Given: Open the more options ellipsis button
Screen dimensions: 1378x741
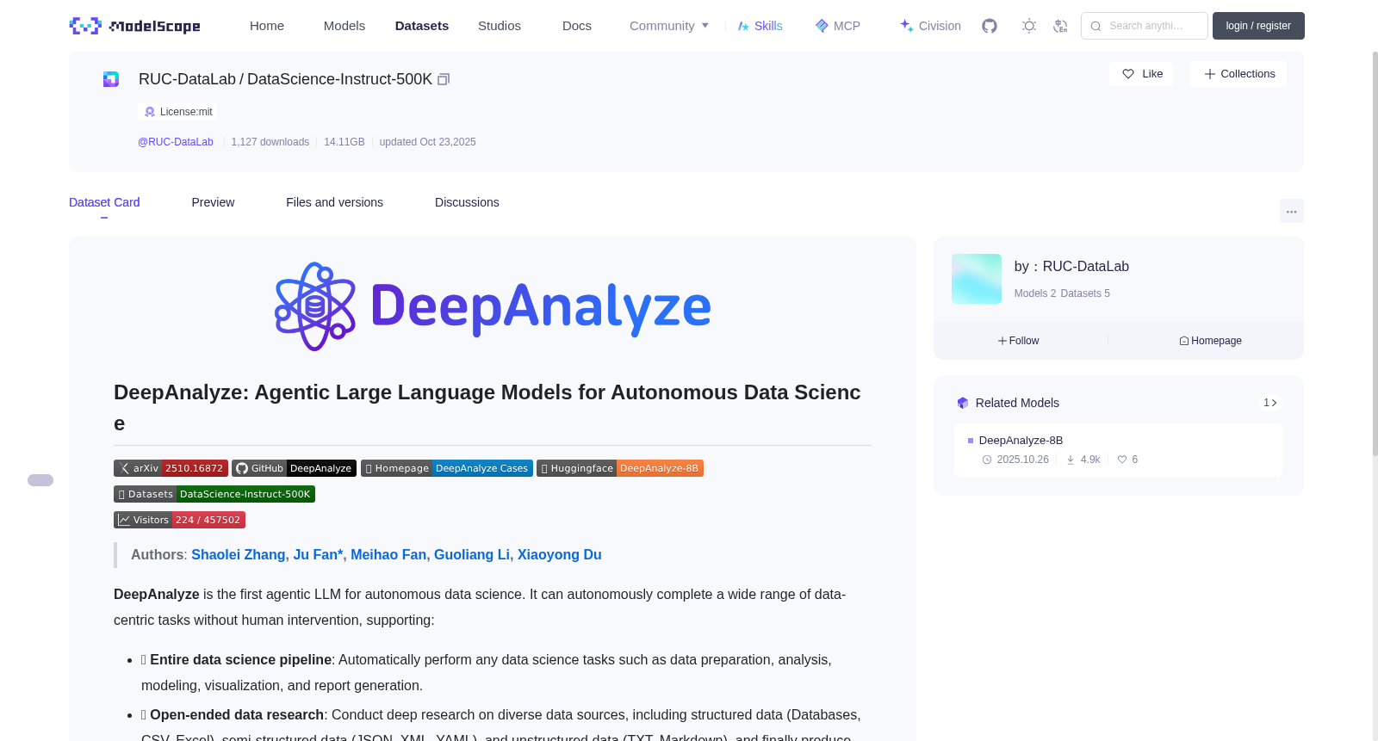Looking at the screenshot, I should (1292, 211).
